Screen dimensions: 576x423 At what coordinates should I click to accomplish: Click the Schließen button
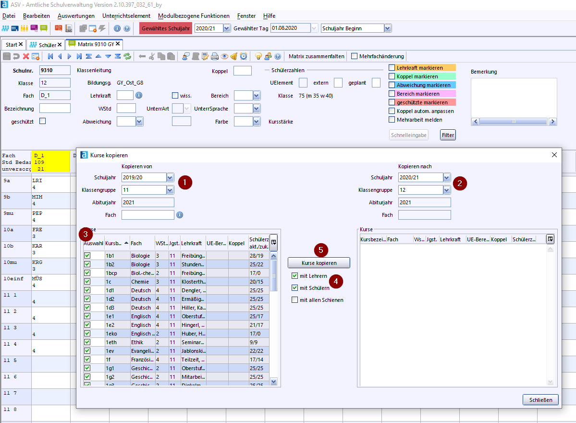[540, 400]
